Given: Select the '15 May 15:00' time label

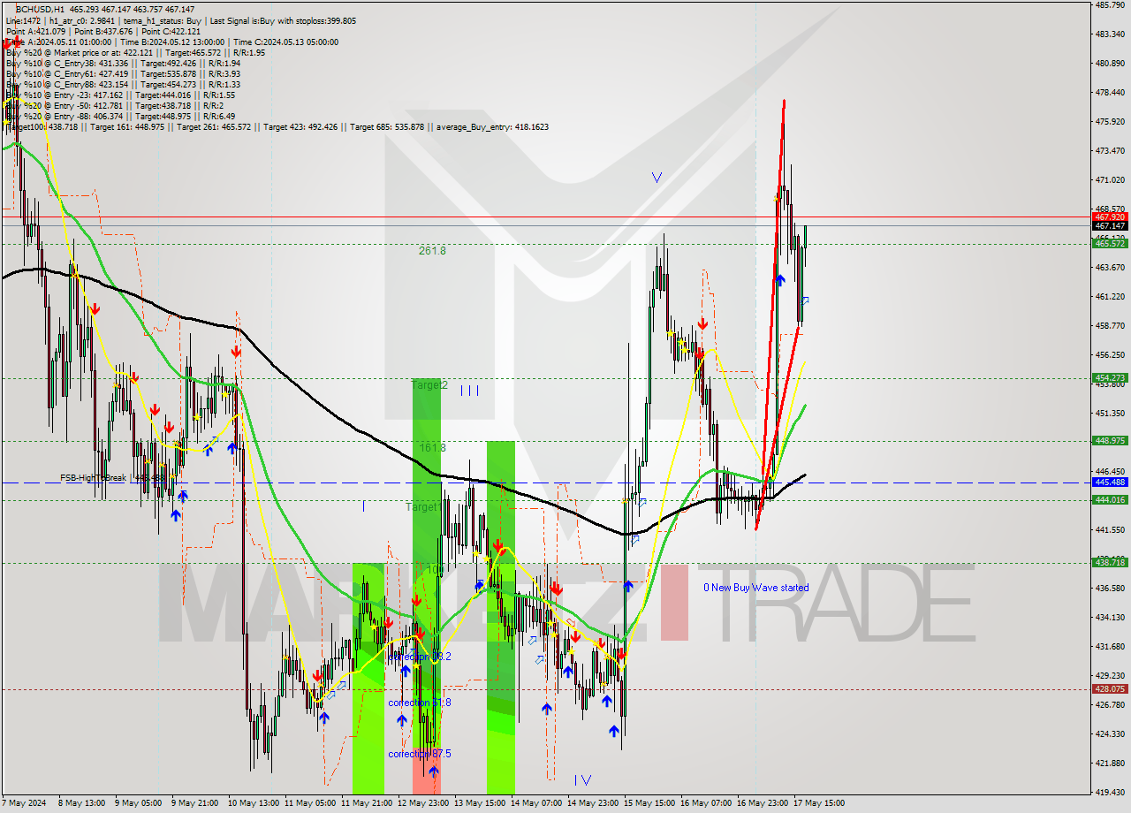Looking at the screenshot, I should pos(649,803).
